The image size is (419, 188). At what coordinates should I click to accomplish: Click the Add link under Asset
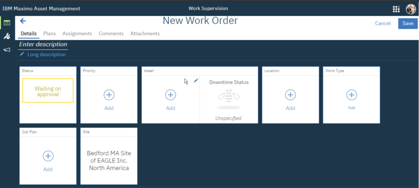tap(171, 108)
